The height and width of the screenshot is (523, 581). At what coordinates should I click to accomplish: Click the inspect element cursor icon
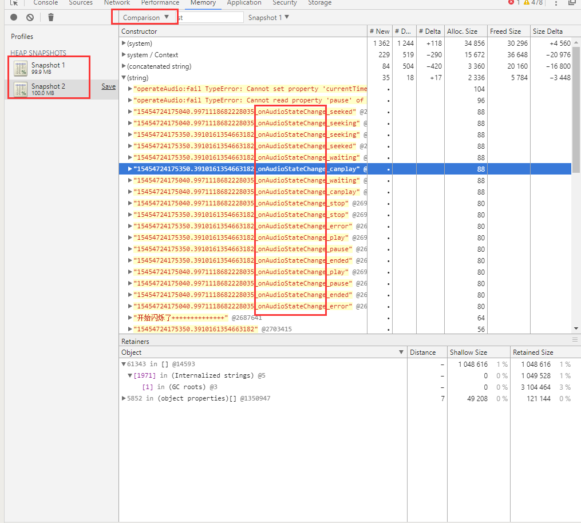point(14,3)
